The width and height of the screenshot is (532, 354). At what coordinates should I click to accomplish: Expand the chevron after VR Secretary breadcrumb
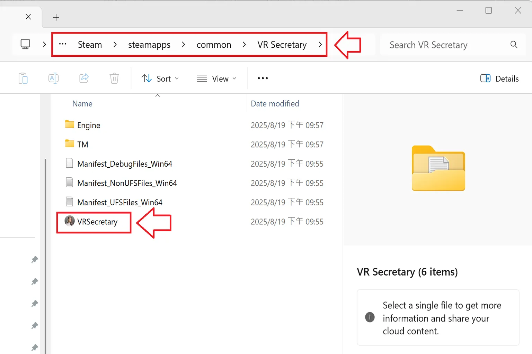[x=320, y=45]
